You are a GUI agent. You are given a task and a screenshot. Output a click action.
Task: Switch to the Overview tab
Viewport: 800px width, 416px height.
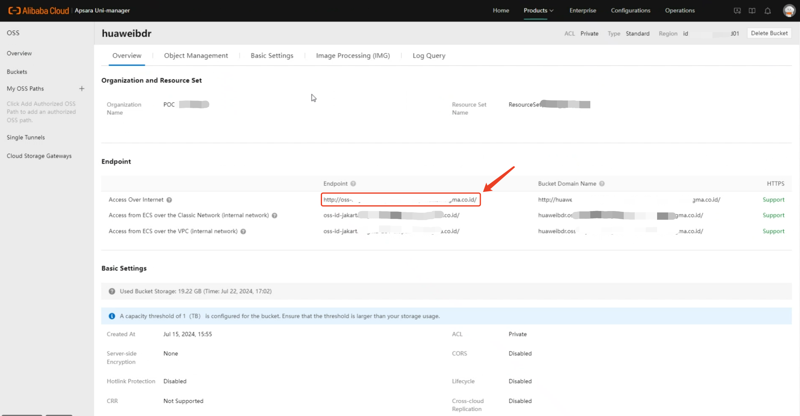click(x=127, y=56)
